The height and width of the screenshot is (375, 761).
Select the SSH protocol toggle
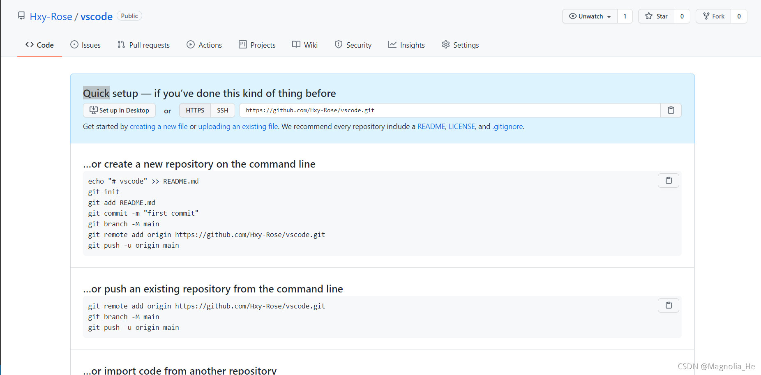point(223,110)
